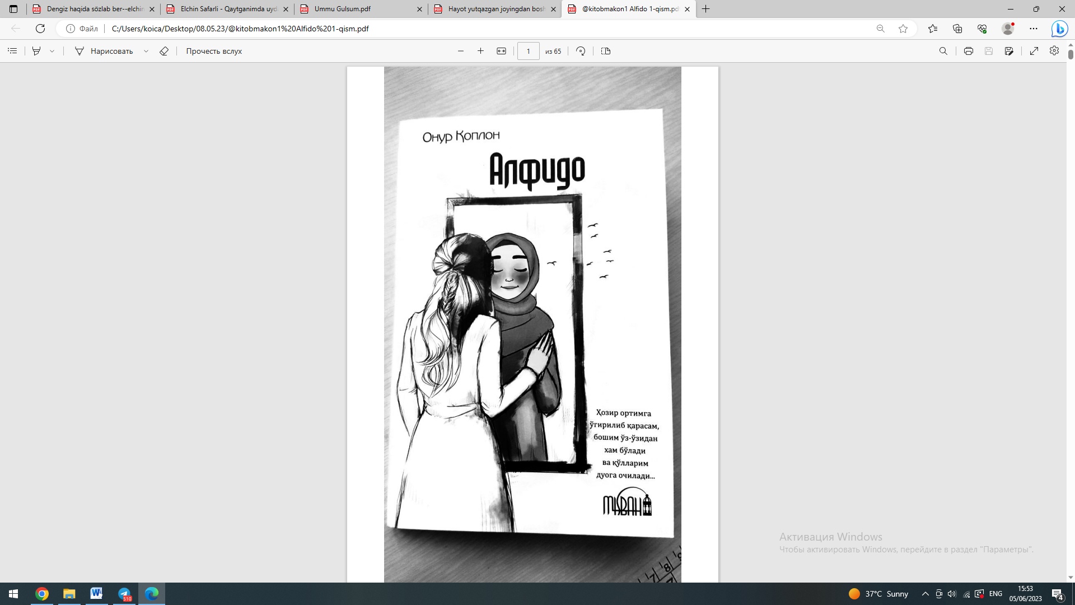Pick the eraser tool
Viewport: 1075px width, 605px height.
point(164,51)
